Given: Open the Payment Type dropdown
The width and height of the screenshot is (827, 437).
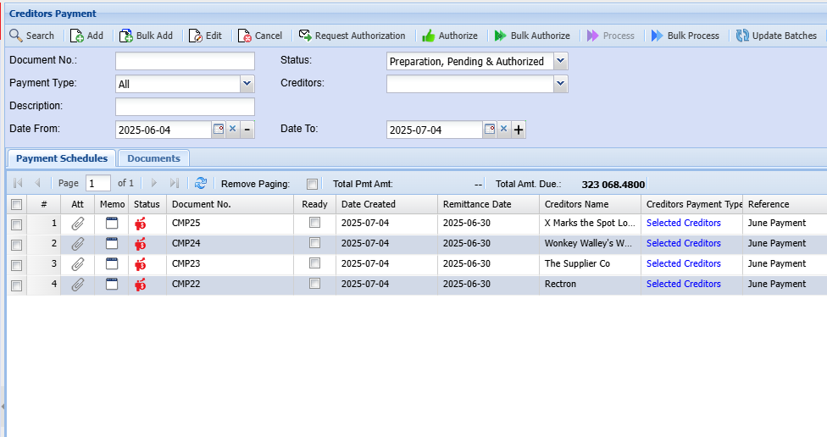Looking at the screenshot, I should tap(247, 84).
